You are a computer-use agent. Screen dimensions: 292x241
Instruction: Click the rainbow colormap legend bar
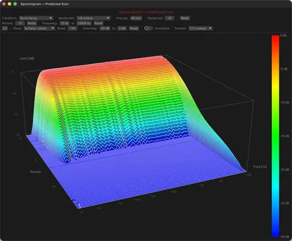pos(276,136)
